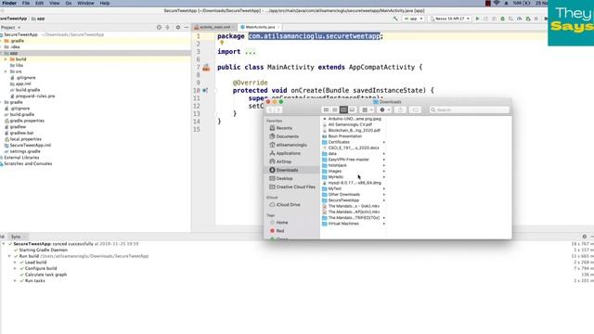Click the Wi-Fi icon in the menu bar
This screenshot has height=334, width=594.
coord(497,3)
